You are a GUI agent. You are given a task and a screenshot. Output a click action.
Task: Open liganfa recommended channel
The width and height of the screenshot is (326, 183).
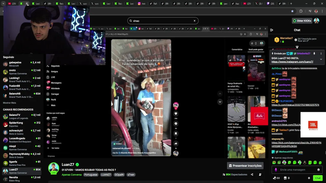pyautogui.click(x=22, y=163)
